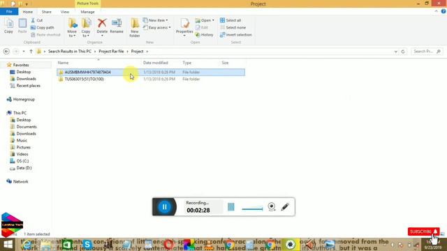447x251 pixels.
Task: Switch to the View ribbon tab
Action: (65, 12)
